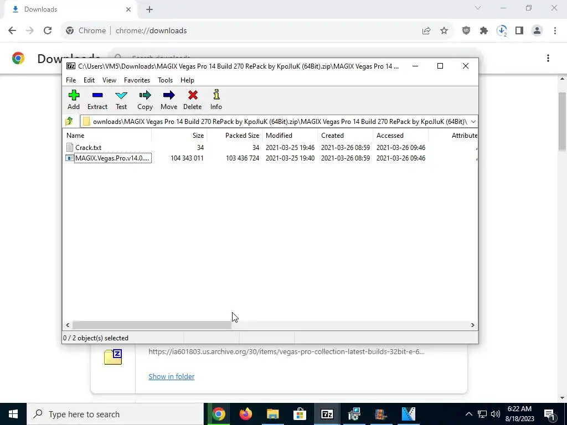567x425 pixels.
Task: Click the horizontal scrollbar left arrow
Action: (x=68, y=325)
